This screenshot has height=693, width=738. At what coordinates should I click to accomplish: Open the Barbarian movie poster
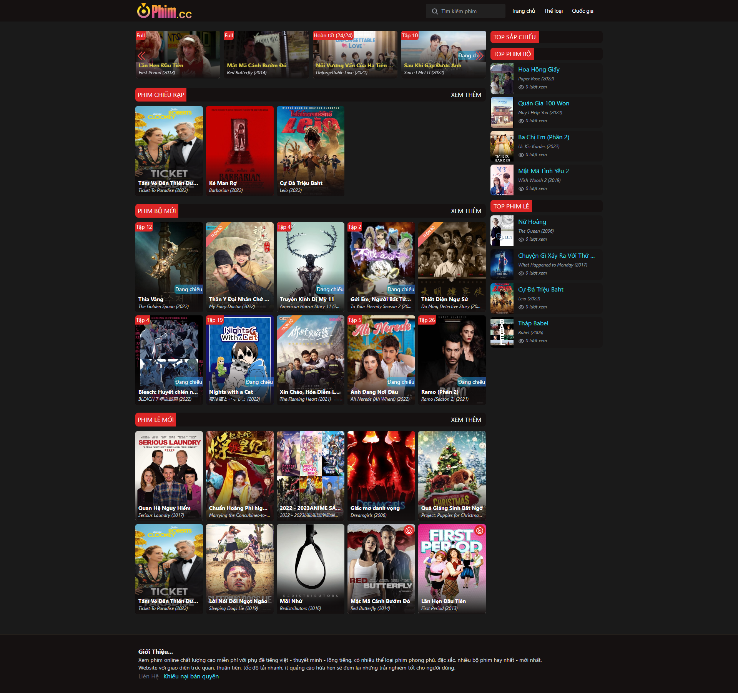click(x=239, y=151)
